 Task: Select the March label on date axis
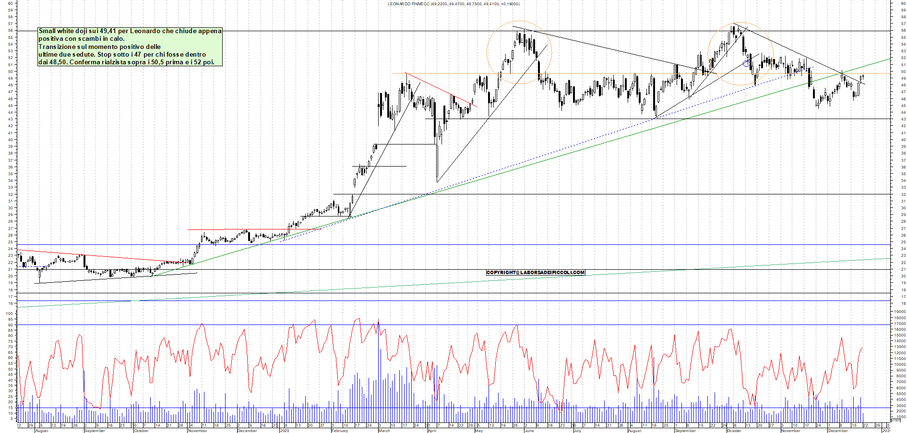(x=384, y=431)
